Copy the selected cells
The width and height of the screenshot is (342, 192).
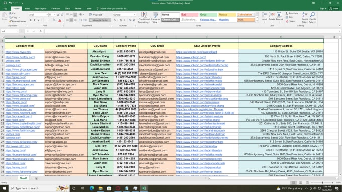coord(13,17)
